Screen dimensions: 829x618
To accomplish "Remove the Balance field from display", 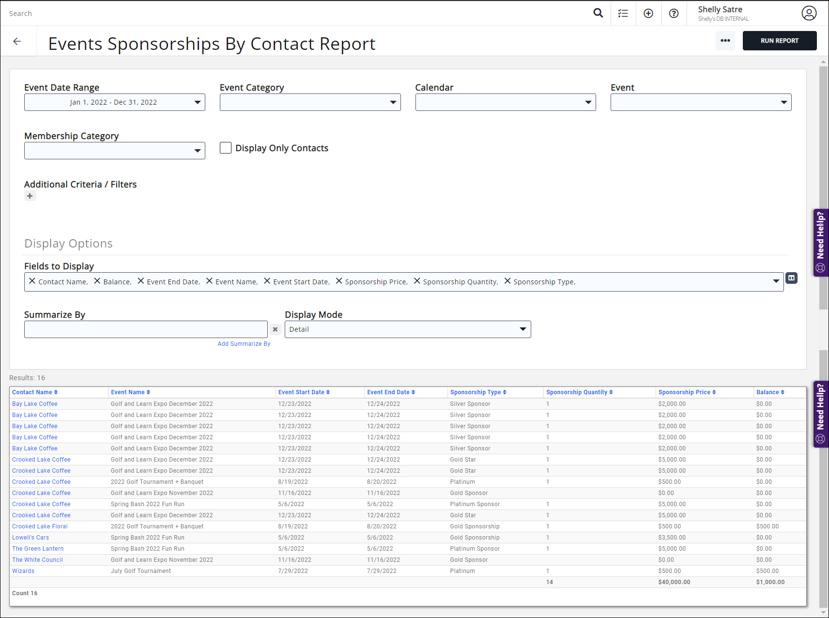I will coord(97,281).
